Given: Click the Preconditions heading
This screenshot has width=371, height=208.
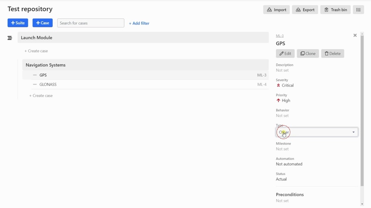Looking at the screenshot, I should tap(290, 195).
